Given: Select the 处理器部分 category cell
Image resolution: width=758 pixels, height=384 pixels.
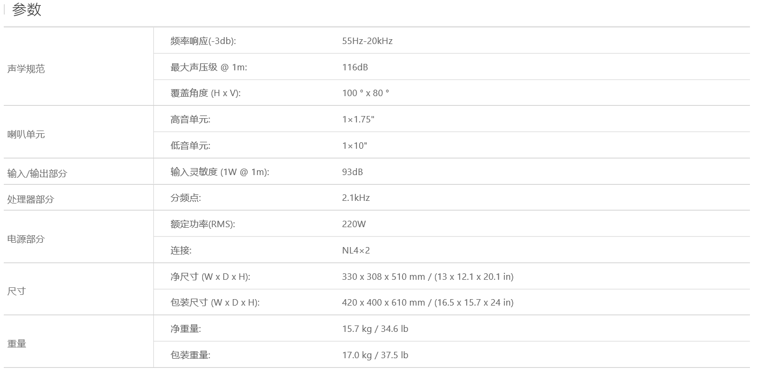Looking at the screenshot, I should pos(31,199).
